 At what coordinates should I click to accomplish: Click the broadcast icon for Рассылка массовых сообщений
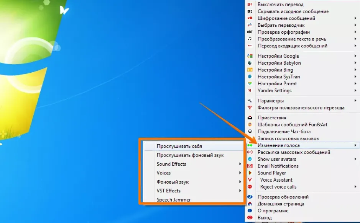tap(250, 152)
